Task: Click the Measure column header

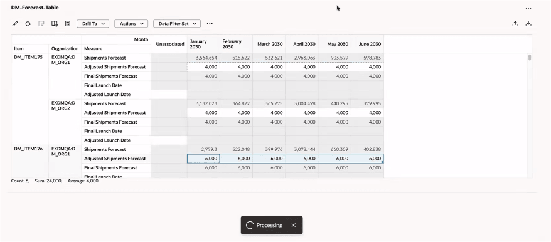Action: (116, 48)
